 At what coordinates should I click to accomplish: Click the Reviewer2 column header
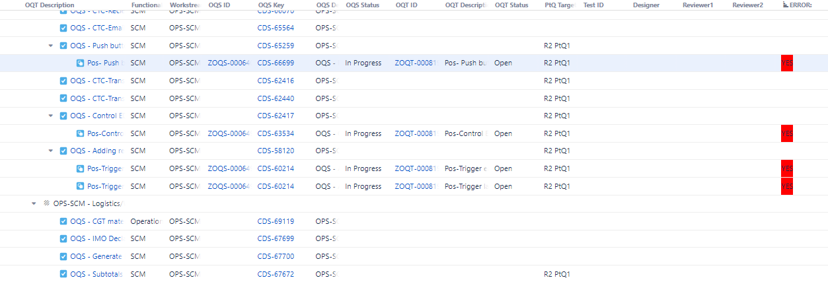747,5
